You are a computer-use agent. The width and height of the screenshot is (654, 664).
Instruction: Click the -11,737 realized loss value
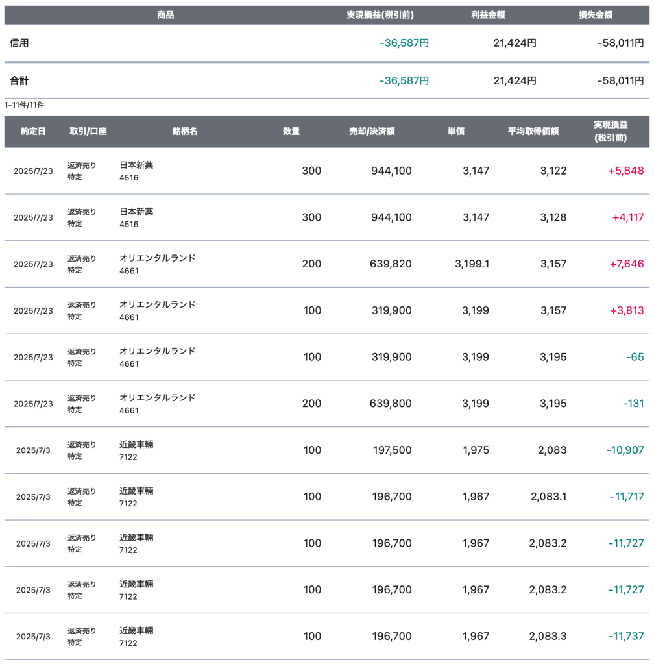pos(625,636)
